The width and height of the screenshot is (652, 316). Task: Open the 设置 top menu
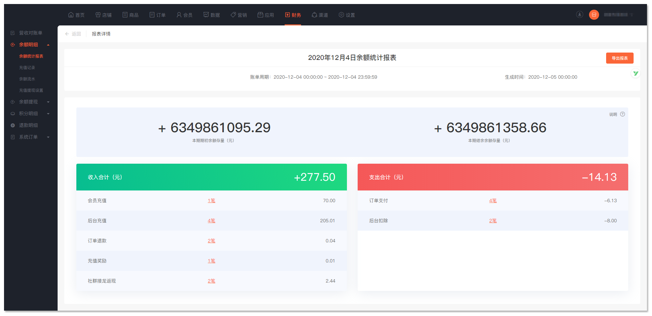[x=347, y=15]
